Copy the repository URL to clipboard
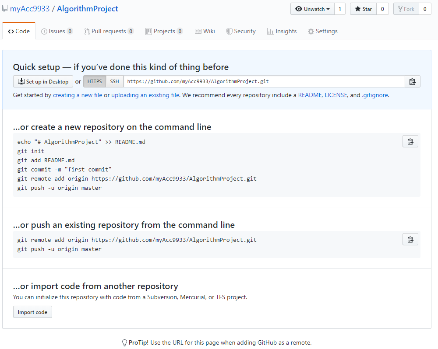Image resolution: width=438 pixels, height=349 pixels. click(412, 81)
